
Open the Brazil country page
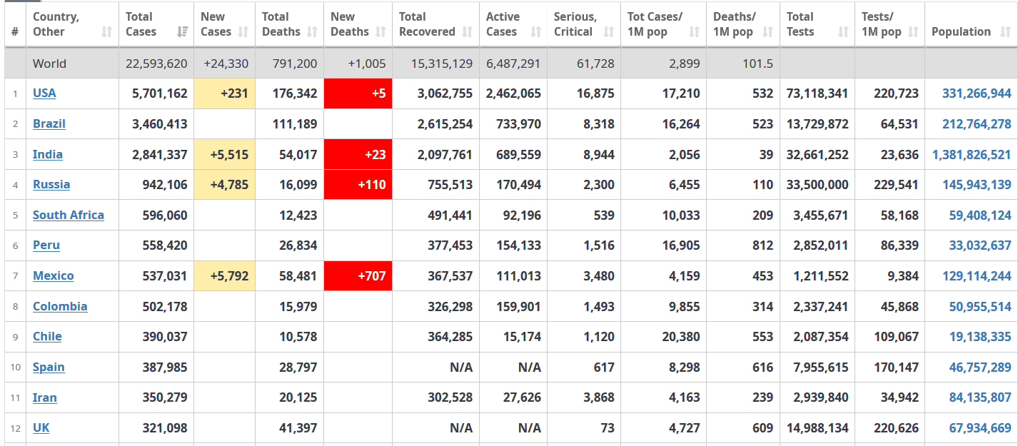point(49,123)
